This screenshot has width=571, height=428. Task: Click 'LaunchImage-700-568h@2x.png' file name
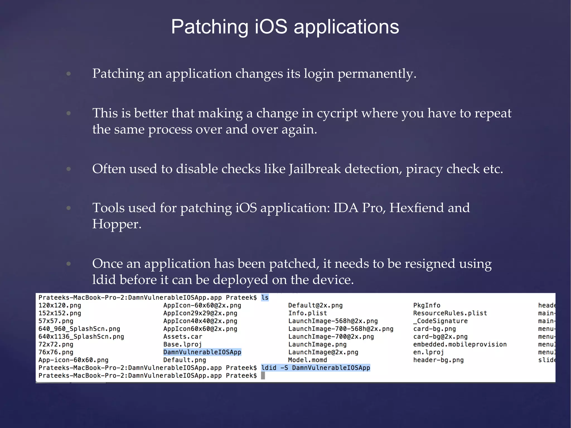coord(341,329)
